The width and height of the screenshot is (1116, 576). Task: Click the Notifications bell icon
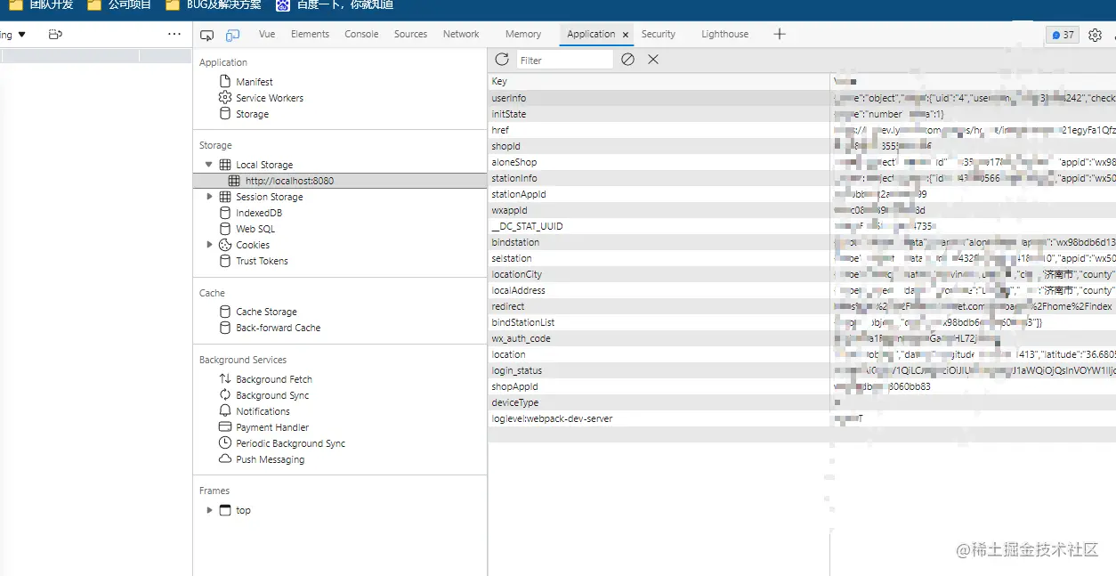tap(225, 410)
